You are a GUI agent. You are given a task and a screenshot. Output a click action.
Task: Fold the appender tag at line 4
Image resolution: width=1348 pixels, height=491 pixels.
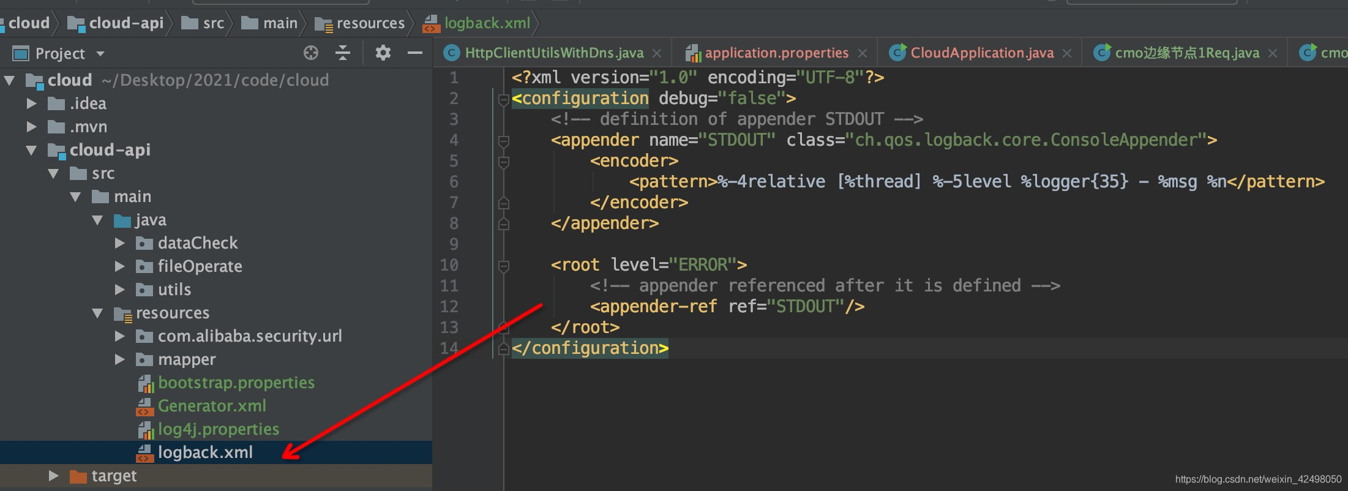tap(504, 141)
